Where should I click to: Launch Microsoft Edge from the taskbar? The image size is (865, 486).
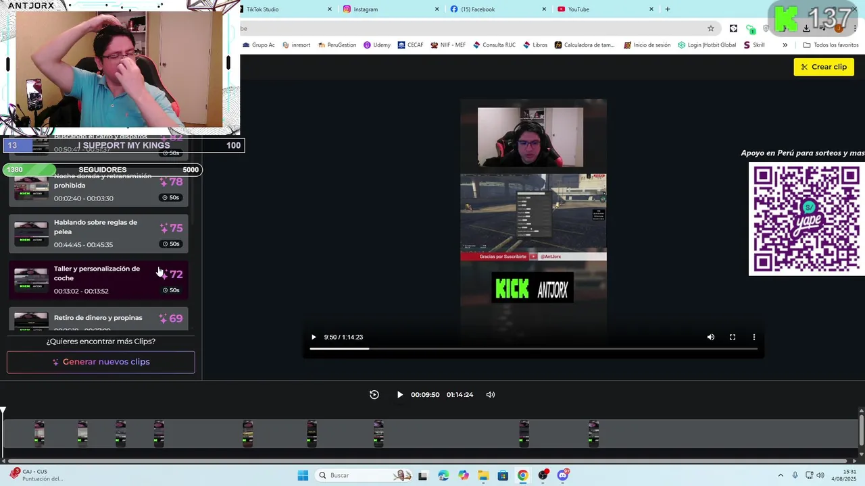pos(443,476)
